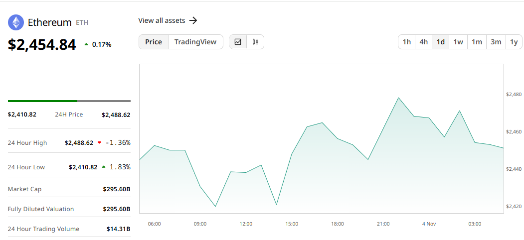This screenshot has height=240, width=524.
Task: Select the 1d time range
Action: click(x=440, y=42)
